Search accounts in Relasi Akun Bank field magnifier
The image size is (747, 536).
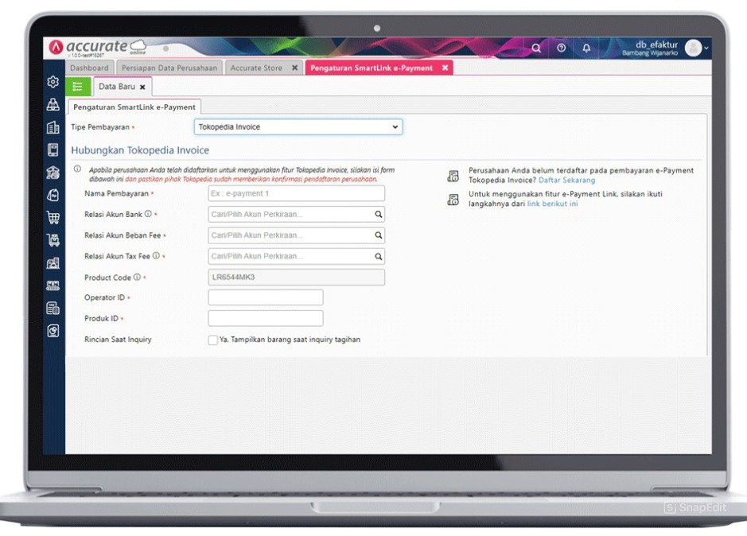[378, 215]
